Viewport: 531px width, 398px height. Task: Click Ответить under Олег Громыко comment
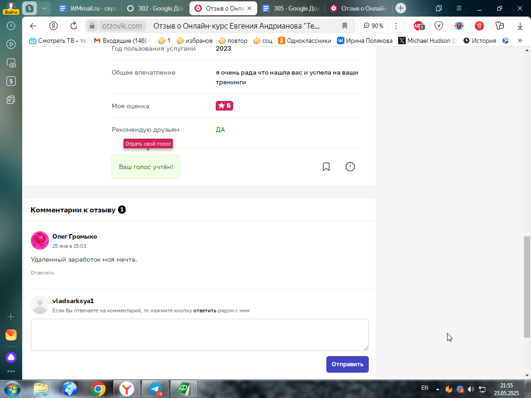(42, 273)
